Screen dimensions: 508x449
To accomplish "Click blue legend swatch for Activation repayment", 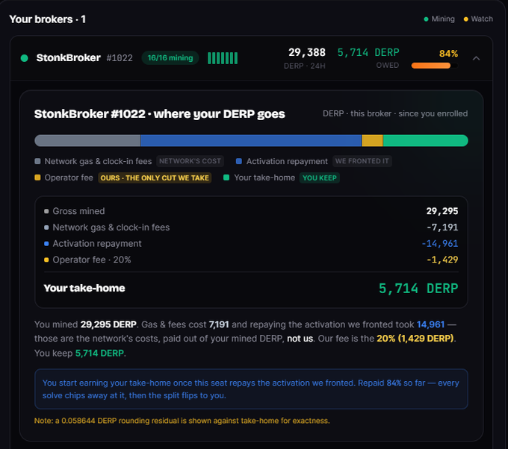I will pyautogui.click(x=239, y=161).
